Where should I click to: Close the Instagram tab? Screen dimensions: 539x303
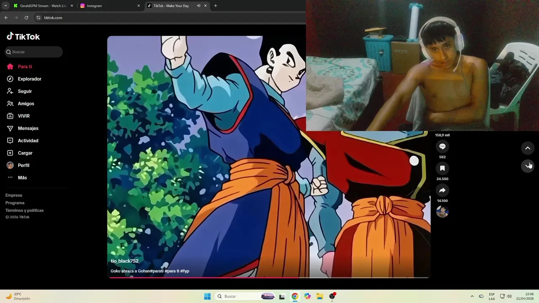(x=139, y=6)
